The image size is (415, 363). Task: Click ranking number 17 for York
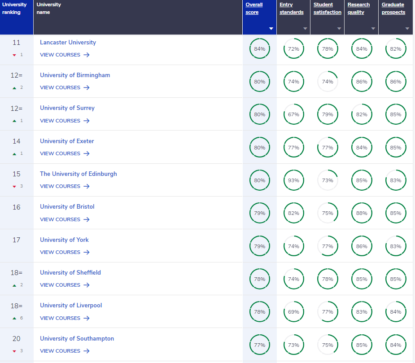(17, 240)
